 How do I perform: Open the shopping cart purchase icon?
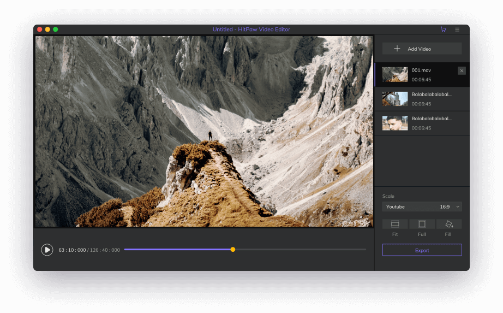coord(443,29)
